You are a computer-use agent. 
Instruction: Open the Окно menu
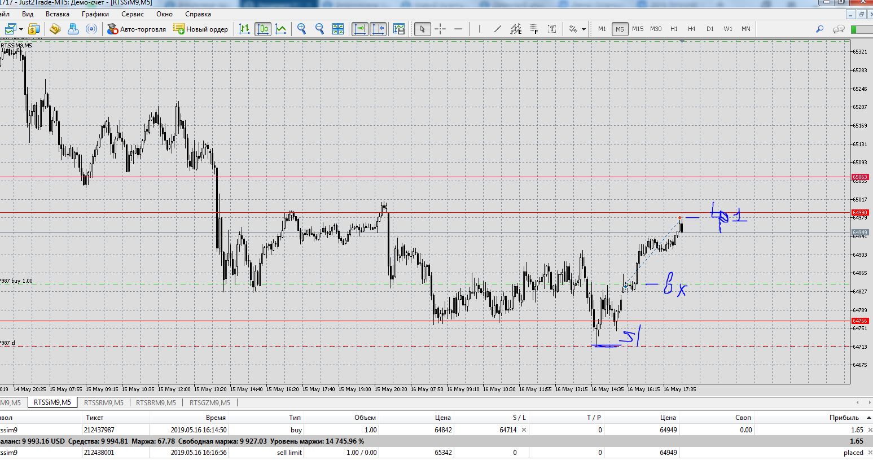coord(164,14)
